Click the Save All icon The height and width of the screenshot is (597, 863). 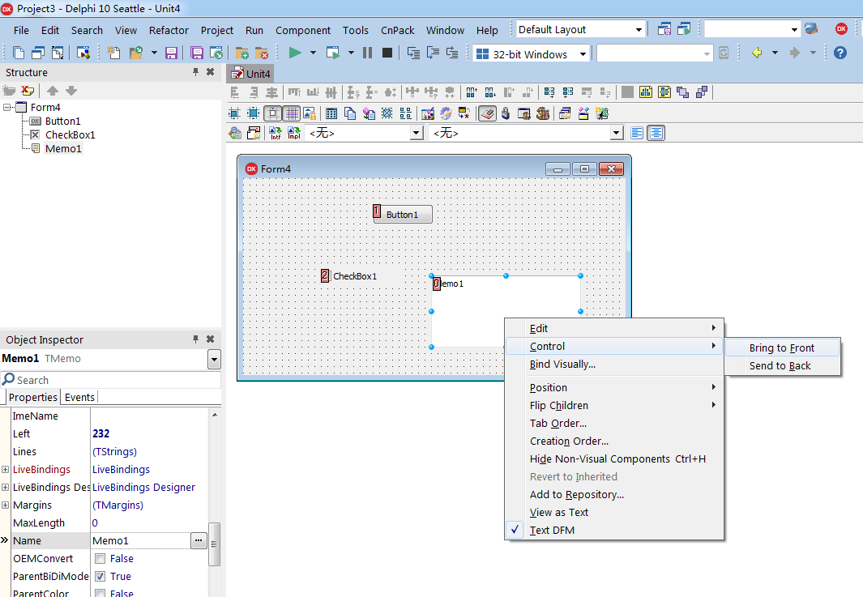pos(196,53)
